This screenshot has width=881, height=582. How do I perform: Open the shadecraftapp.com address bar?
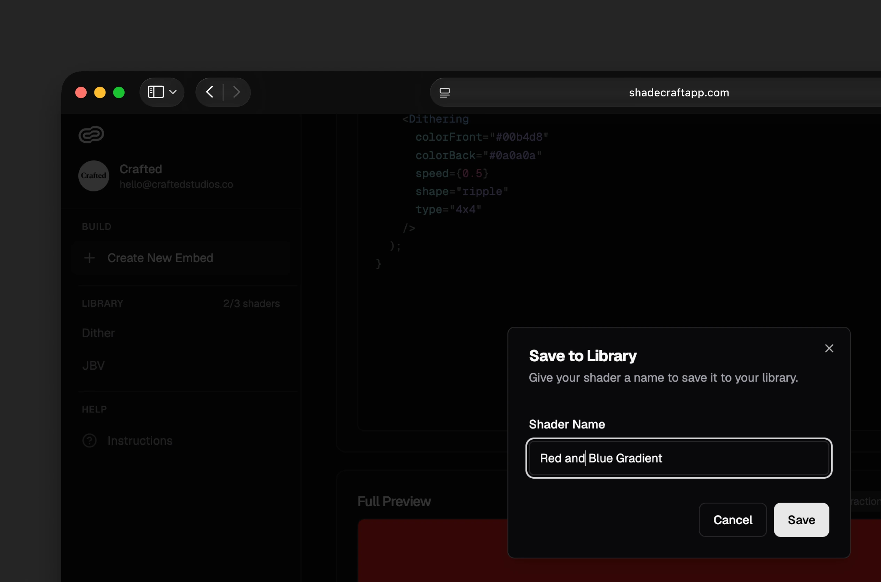[x=679, y=93]
